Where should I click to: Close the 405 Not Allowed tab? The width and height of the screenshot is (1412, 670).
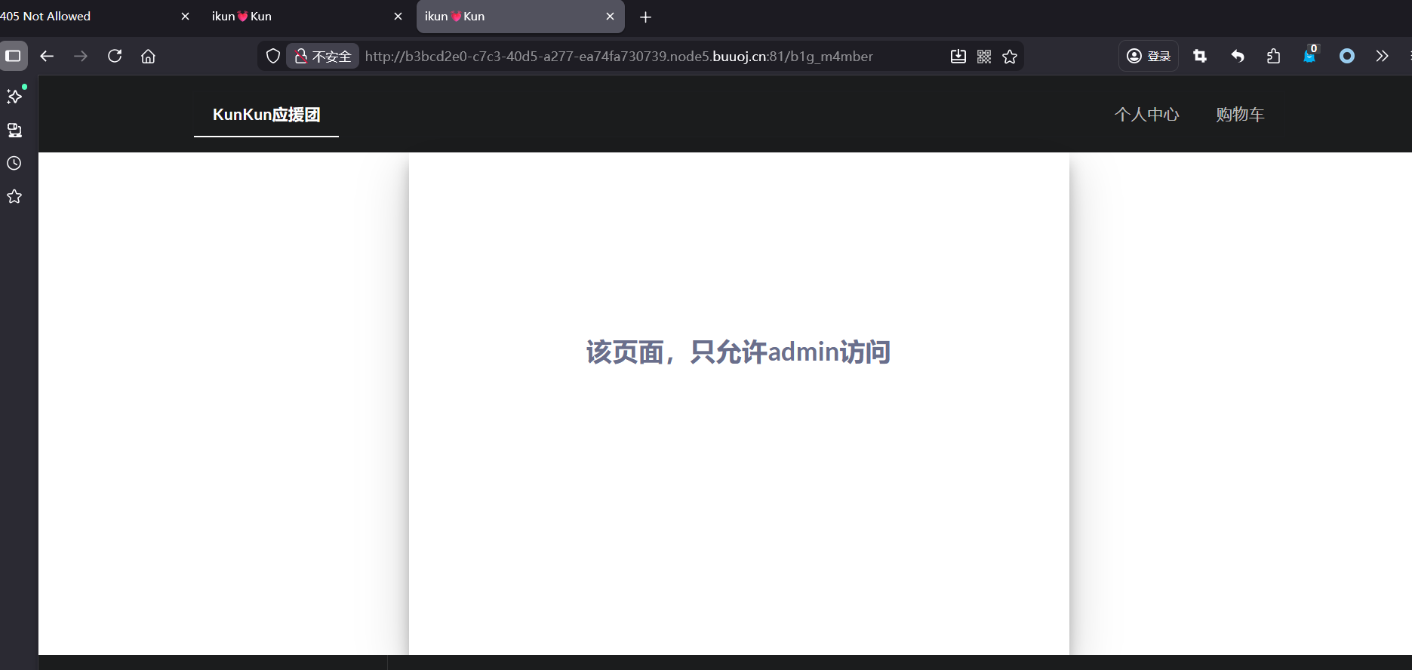pos(185,16)
